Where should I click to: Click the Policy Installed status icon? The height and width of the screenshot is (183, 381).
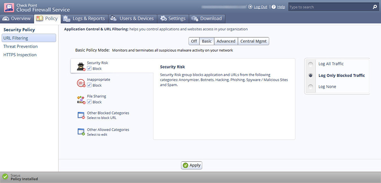5,177
